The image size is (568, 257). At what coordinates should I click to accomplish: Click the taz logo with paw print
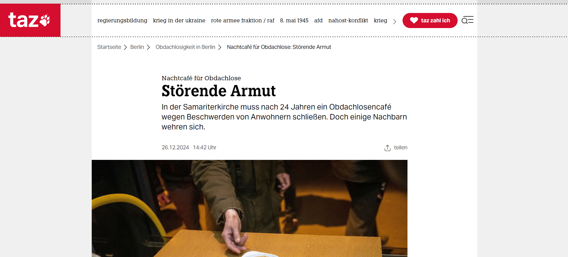(30, 20)
